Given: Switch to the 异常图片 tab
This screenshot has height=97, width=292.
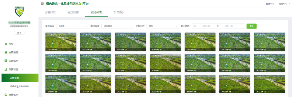Looking at the screenshot, I should [x=120, y=12].
